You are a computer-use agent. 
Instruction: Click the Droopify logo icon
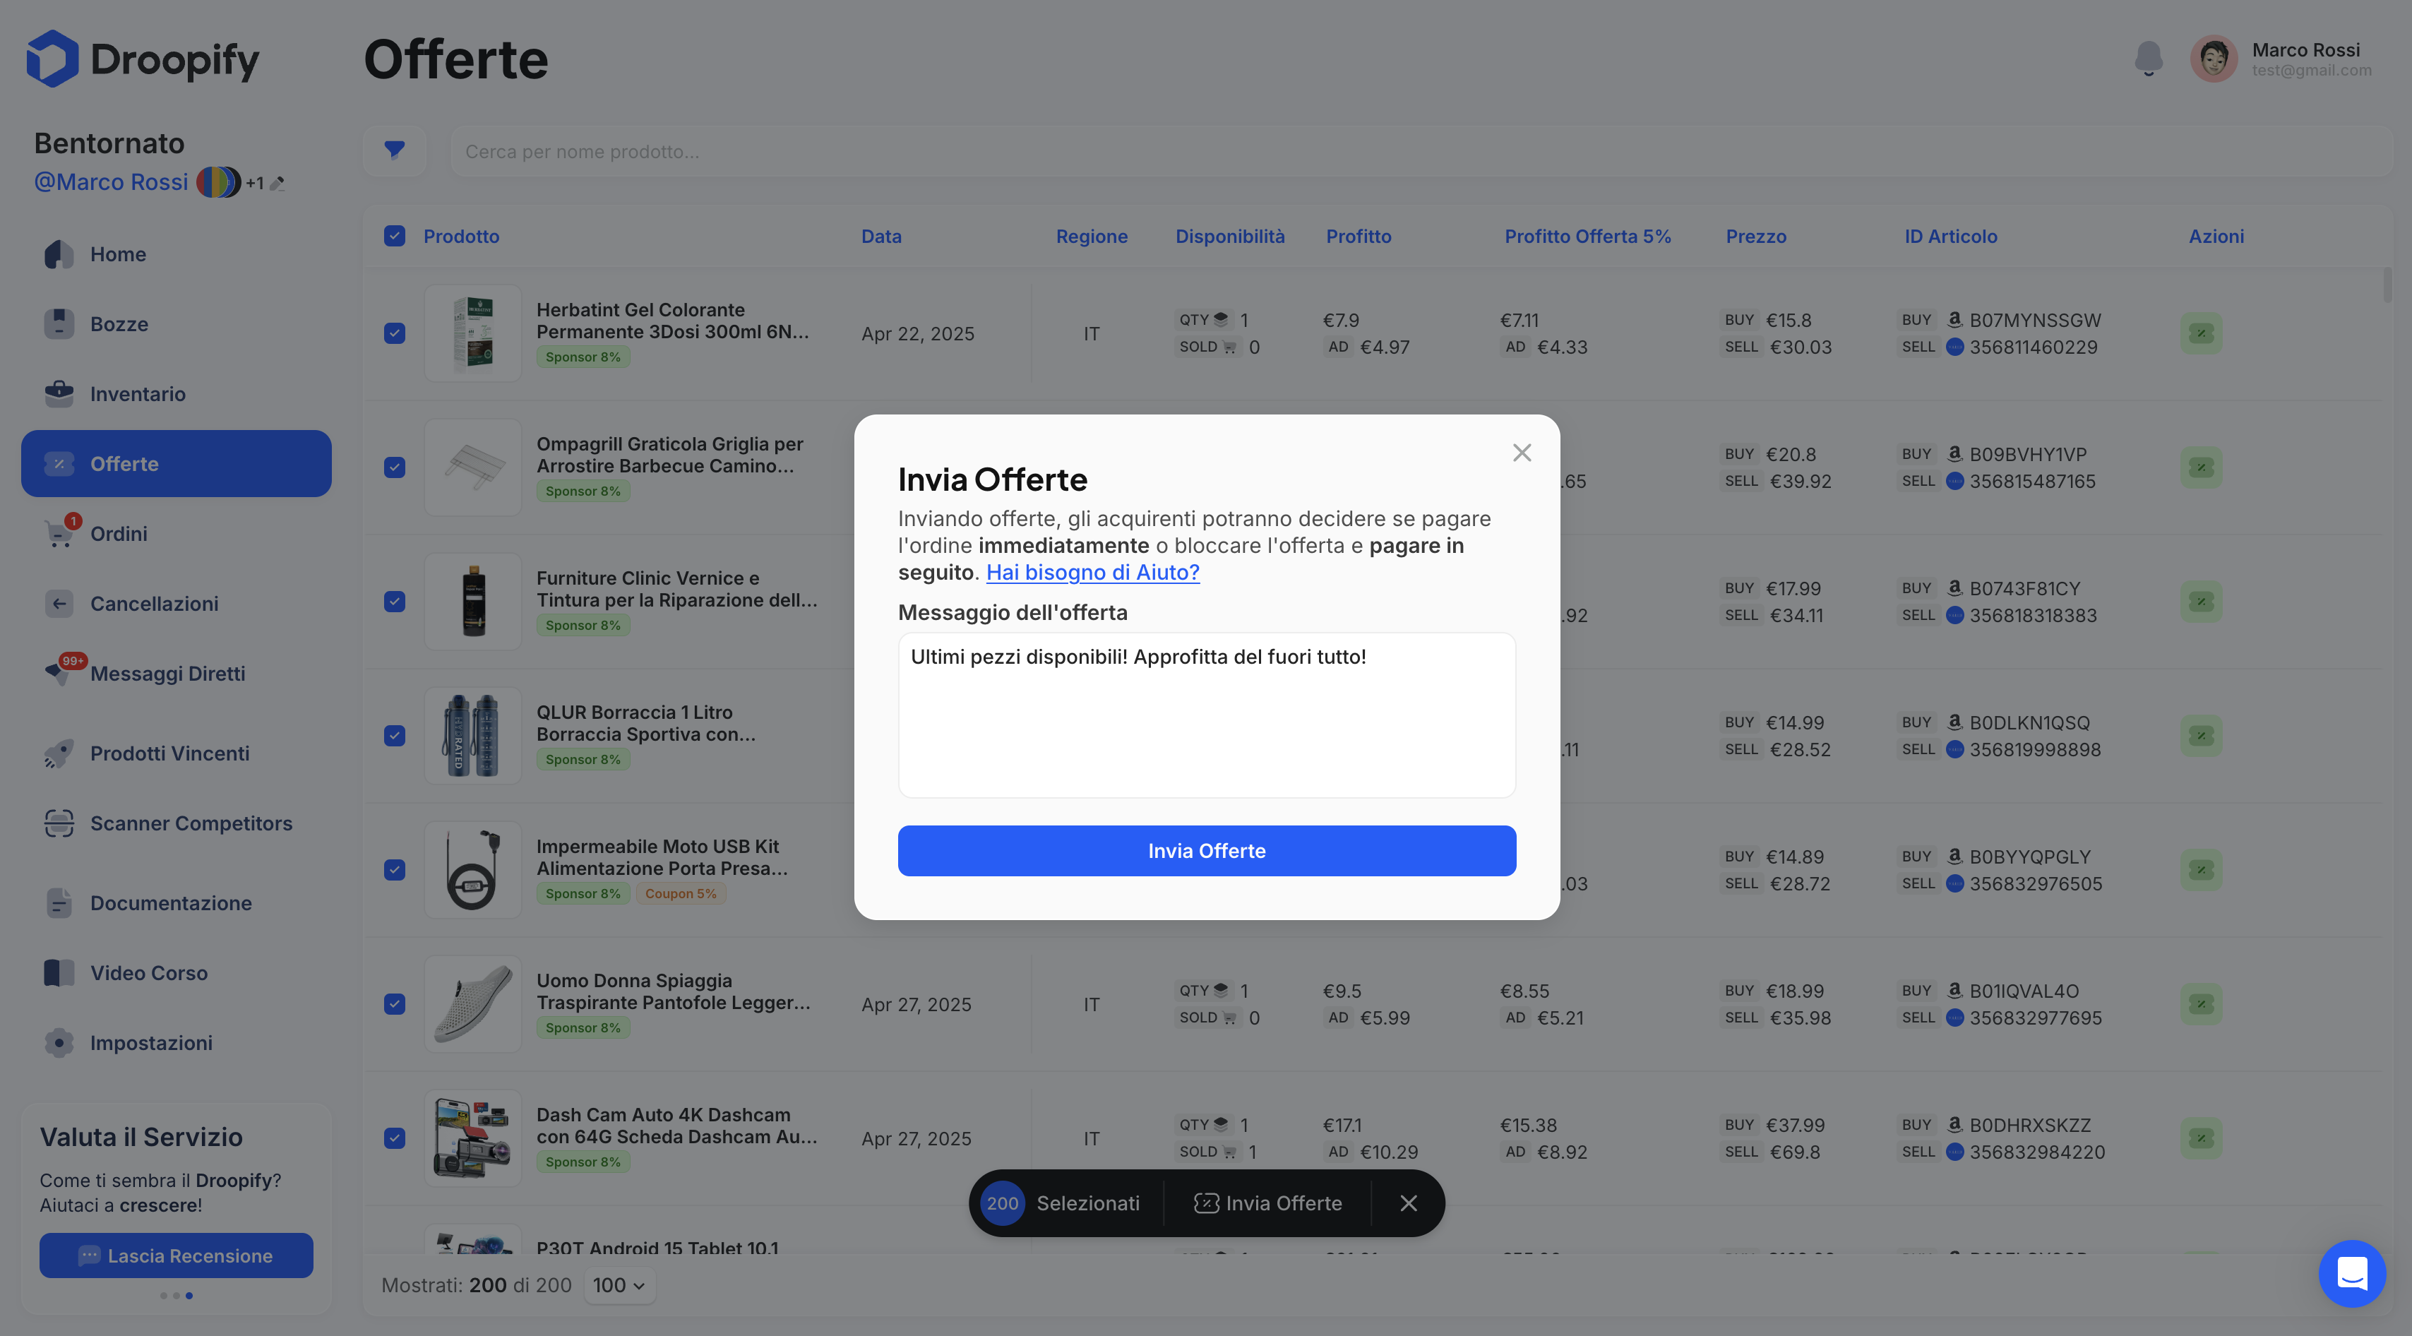(52, 58)
